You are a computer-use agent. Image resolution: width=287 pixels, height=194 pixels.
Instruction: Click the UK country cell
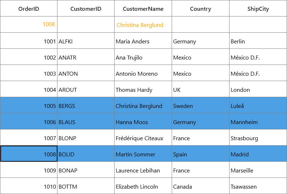200,89
